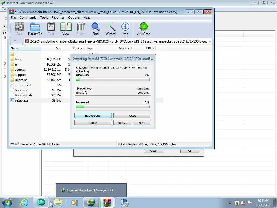Click the parent folder '..' entry
The height and width of the screenshot is (208, 277).
point(16,54)
